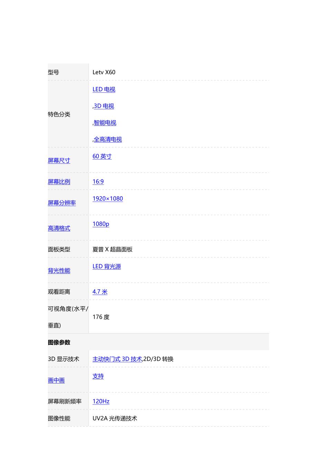Image resolution: width=317 pixels, height=449 pixels.
Task: Click the 屏幕比例 label link
Action: (59, 182)
